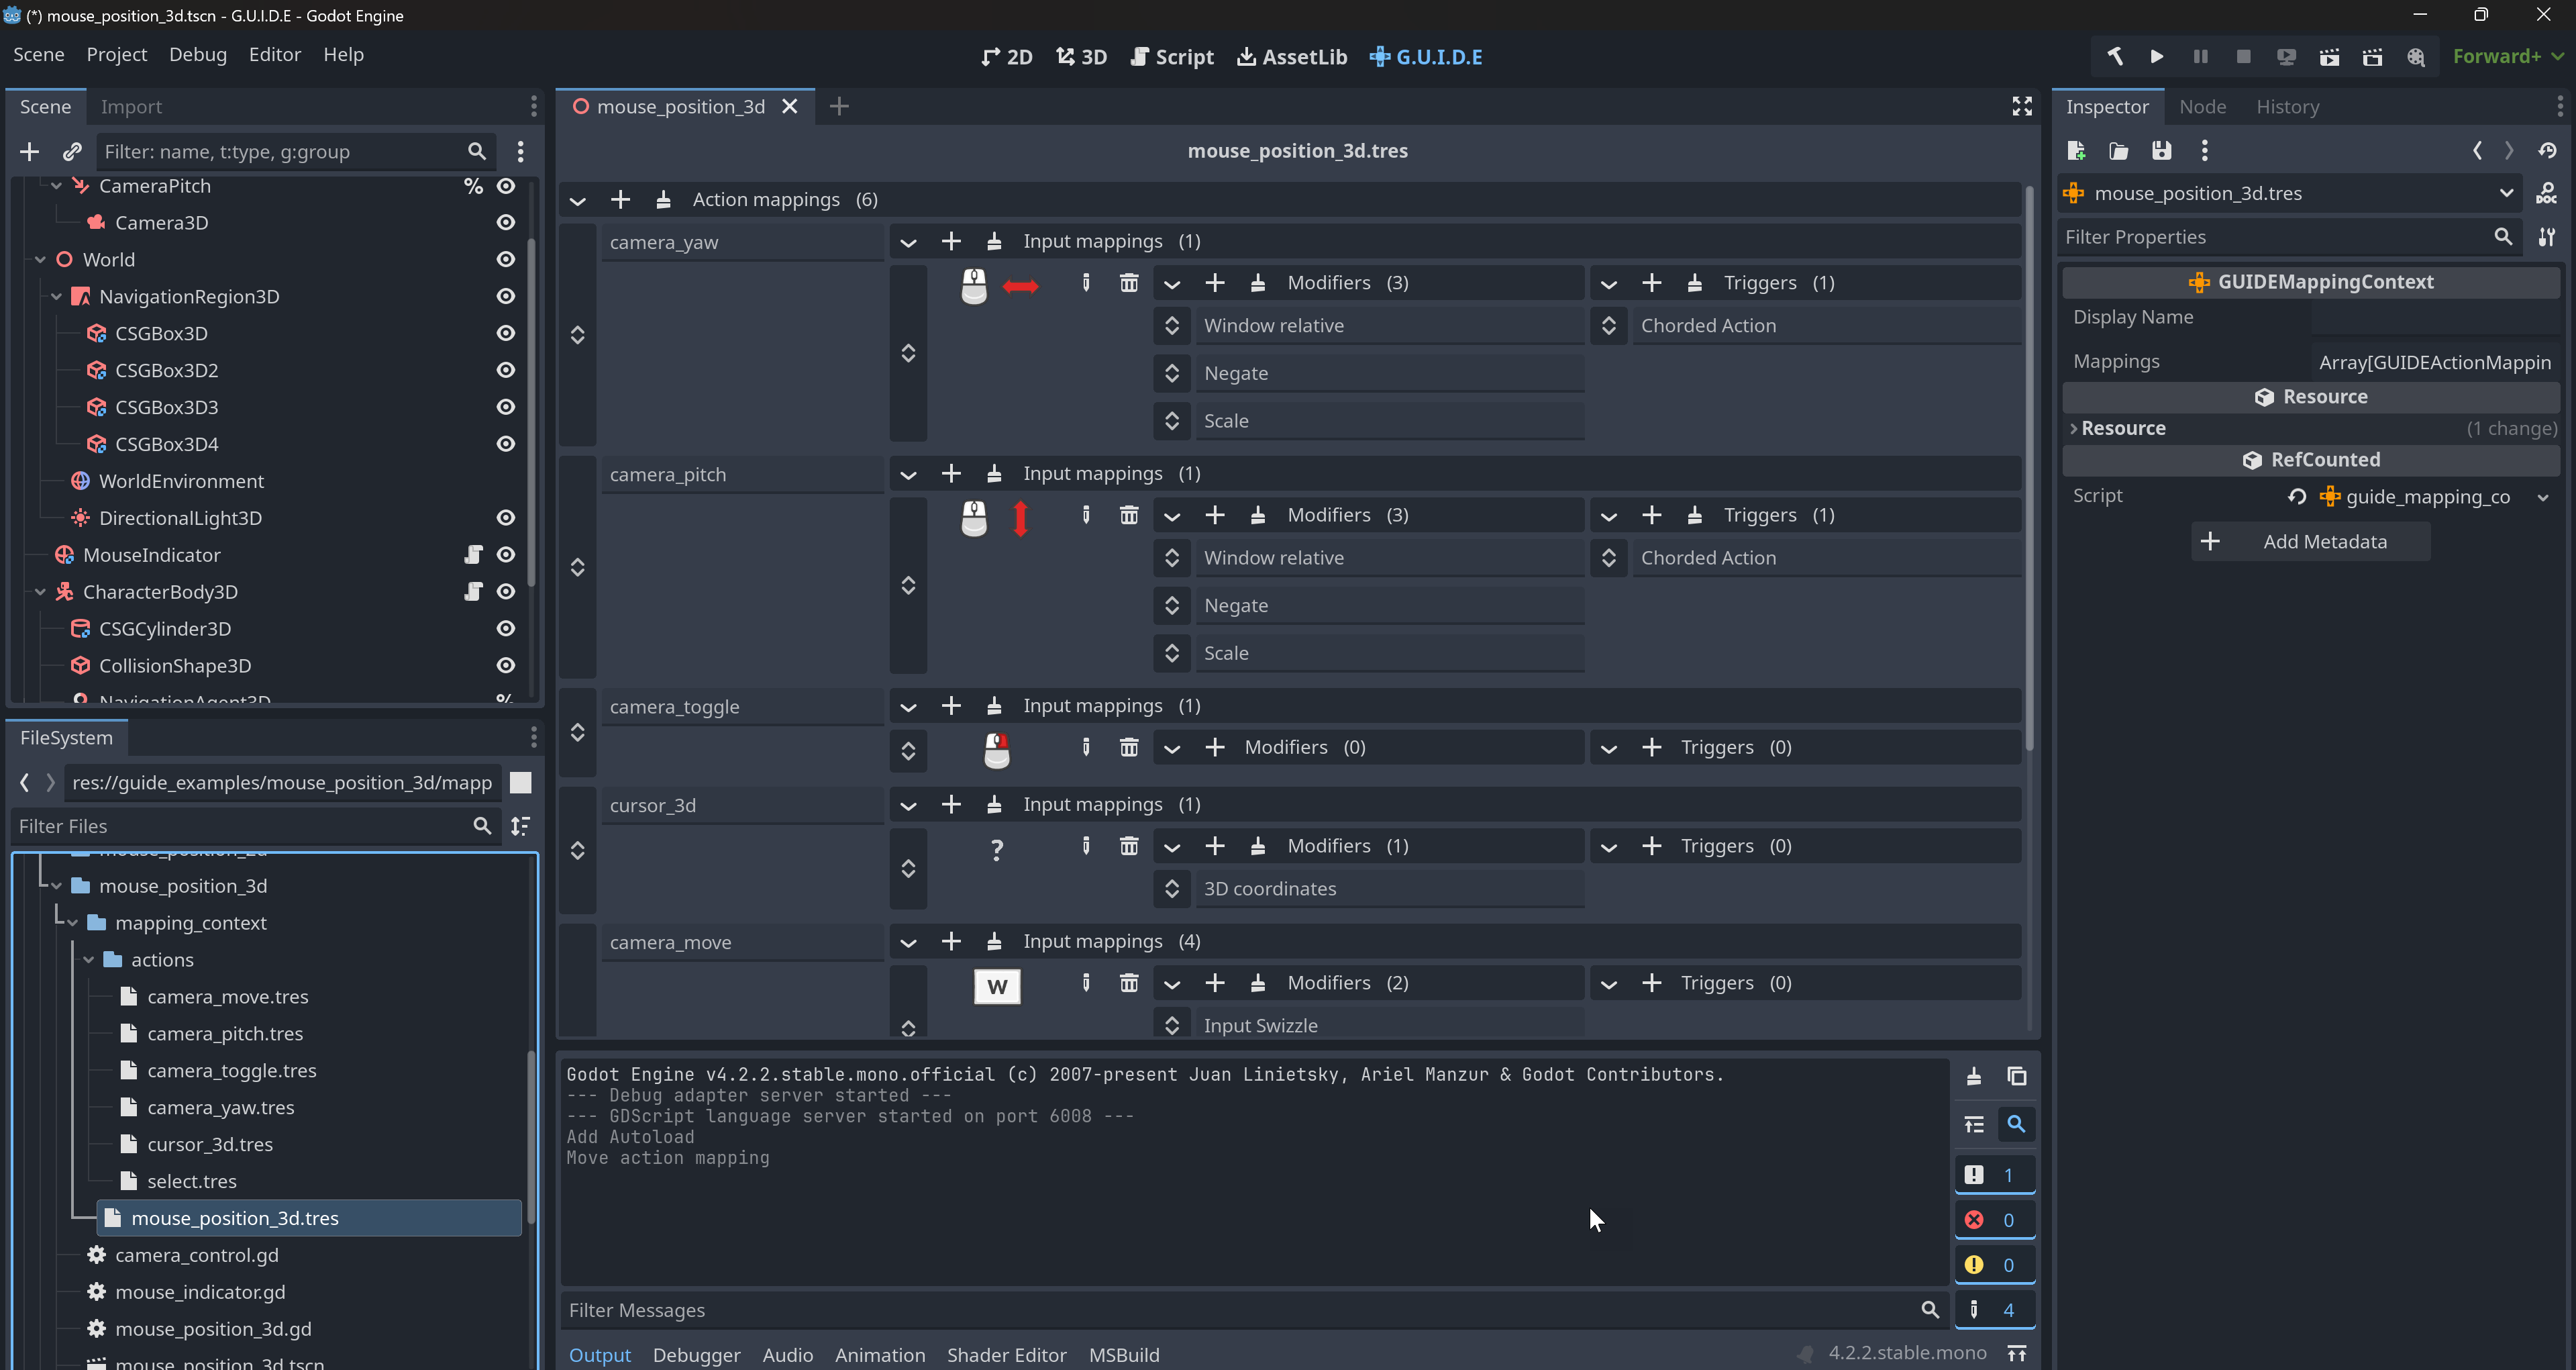Viewport: 2576px width, 1370px height.
Task: Delete the camera_yaw input mapping via trash icon
Action: [x=1129, y=283]
